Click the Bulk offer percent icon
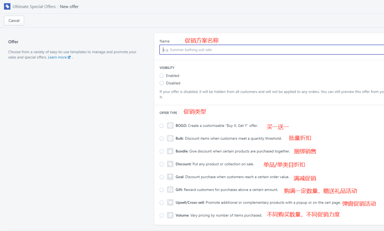384x231 pixels. (170, 138)
